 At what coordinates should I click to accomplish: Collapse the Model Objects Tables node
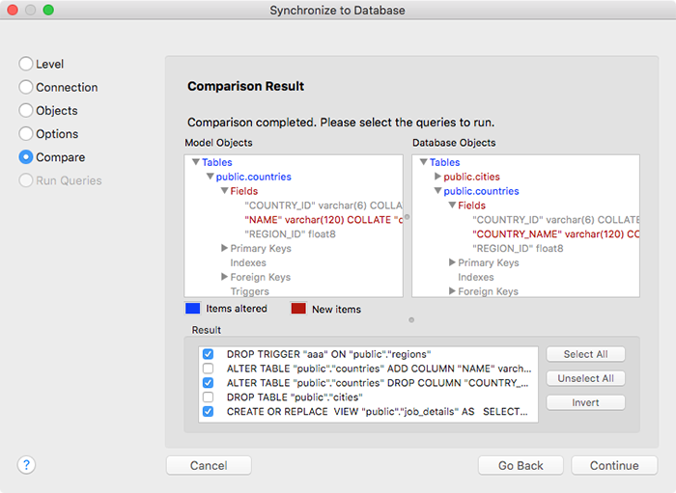[x=196, y=162]
